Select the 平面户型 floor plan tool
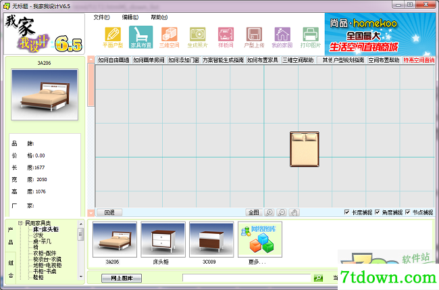The image size is (439, 290). (x=113, y=37)
